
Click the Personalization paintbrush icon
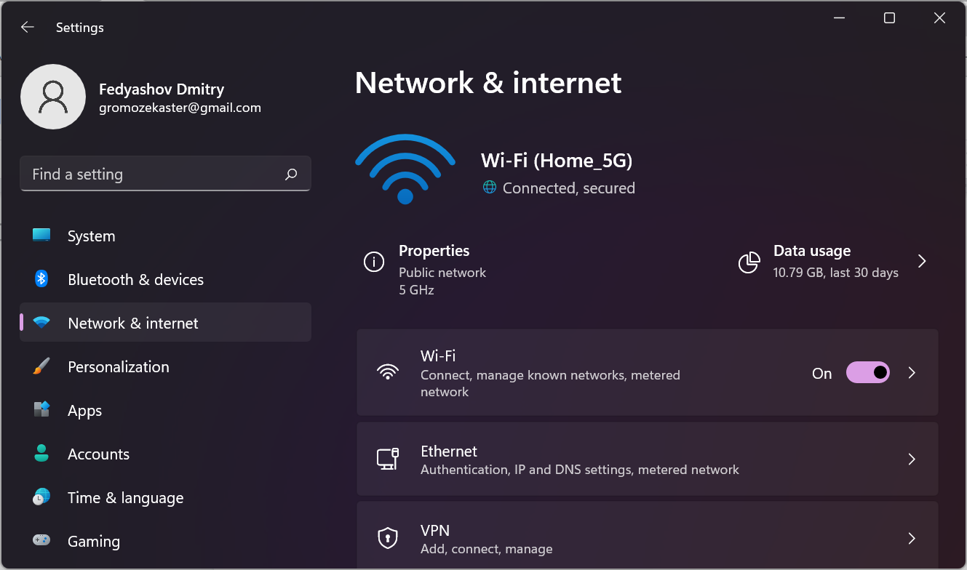(x=41, y=366)
